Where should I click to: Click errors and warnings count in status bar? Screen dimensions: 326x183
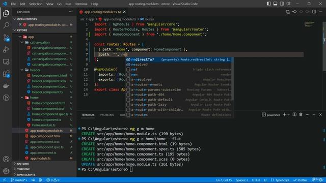[53, 180]
